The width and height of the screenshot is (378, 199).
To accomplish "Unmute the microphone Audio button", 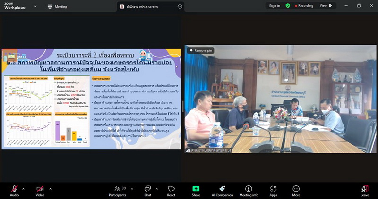I will pos(14,190).
